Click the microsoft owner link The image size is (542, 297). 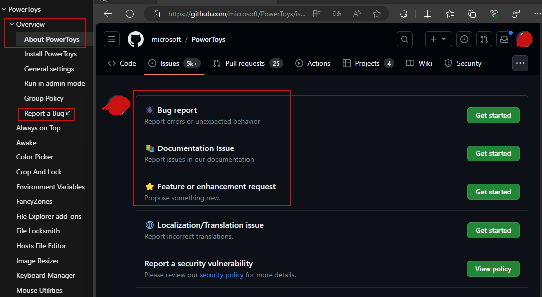tap(166, 39)
